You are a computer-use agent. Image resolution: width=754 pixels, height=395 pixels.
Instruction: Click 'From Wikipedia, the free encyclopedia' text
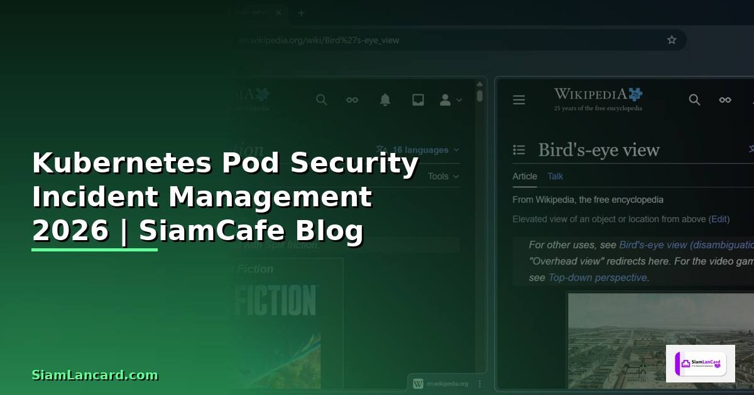[x=588, y=199]
